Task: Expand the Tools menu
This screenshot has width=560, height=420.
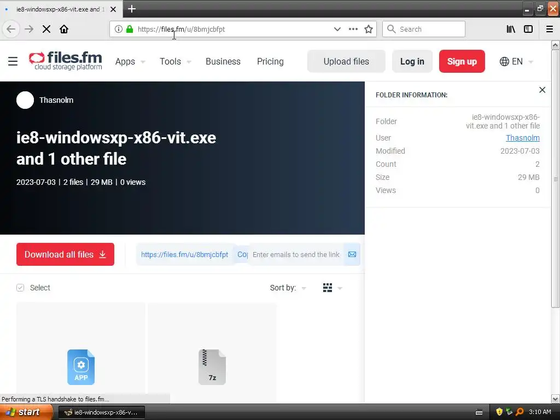Action: point(175,61)
